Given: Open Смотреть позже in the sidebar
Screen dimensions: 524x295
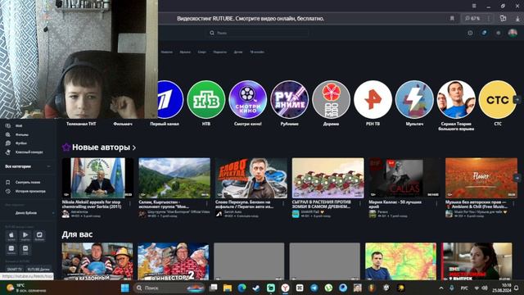Looking at the screenshot, I should (x=28, y=182).
